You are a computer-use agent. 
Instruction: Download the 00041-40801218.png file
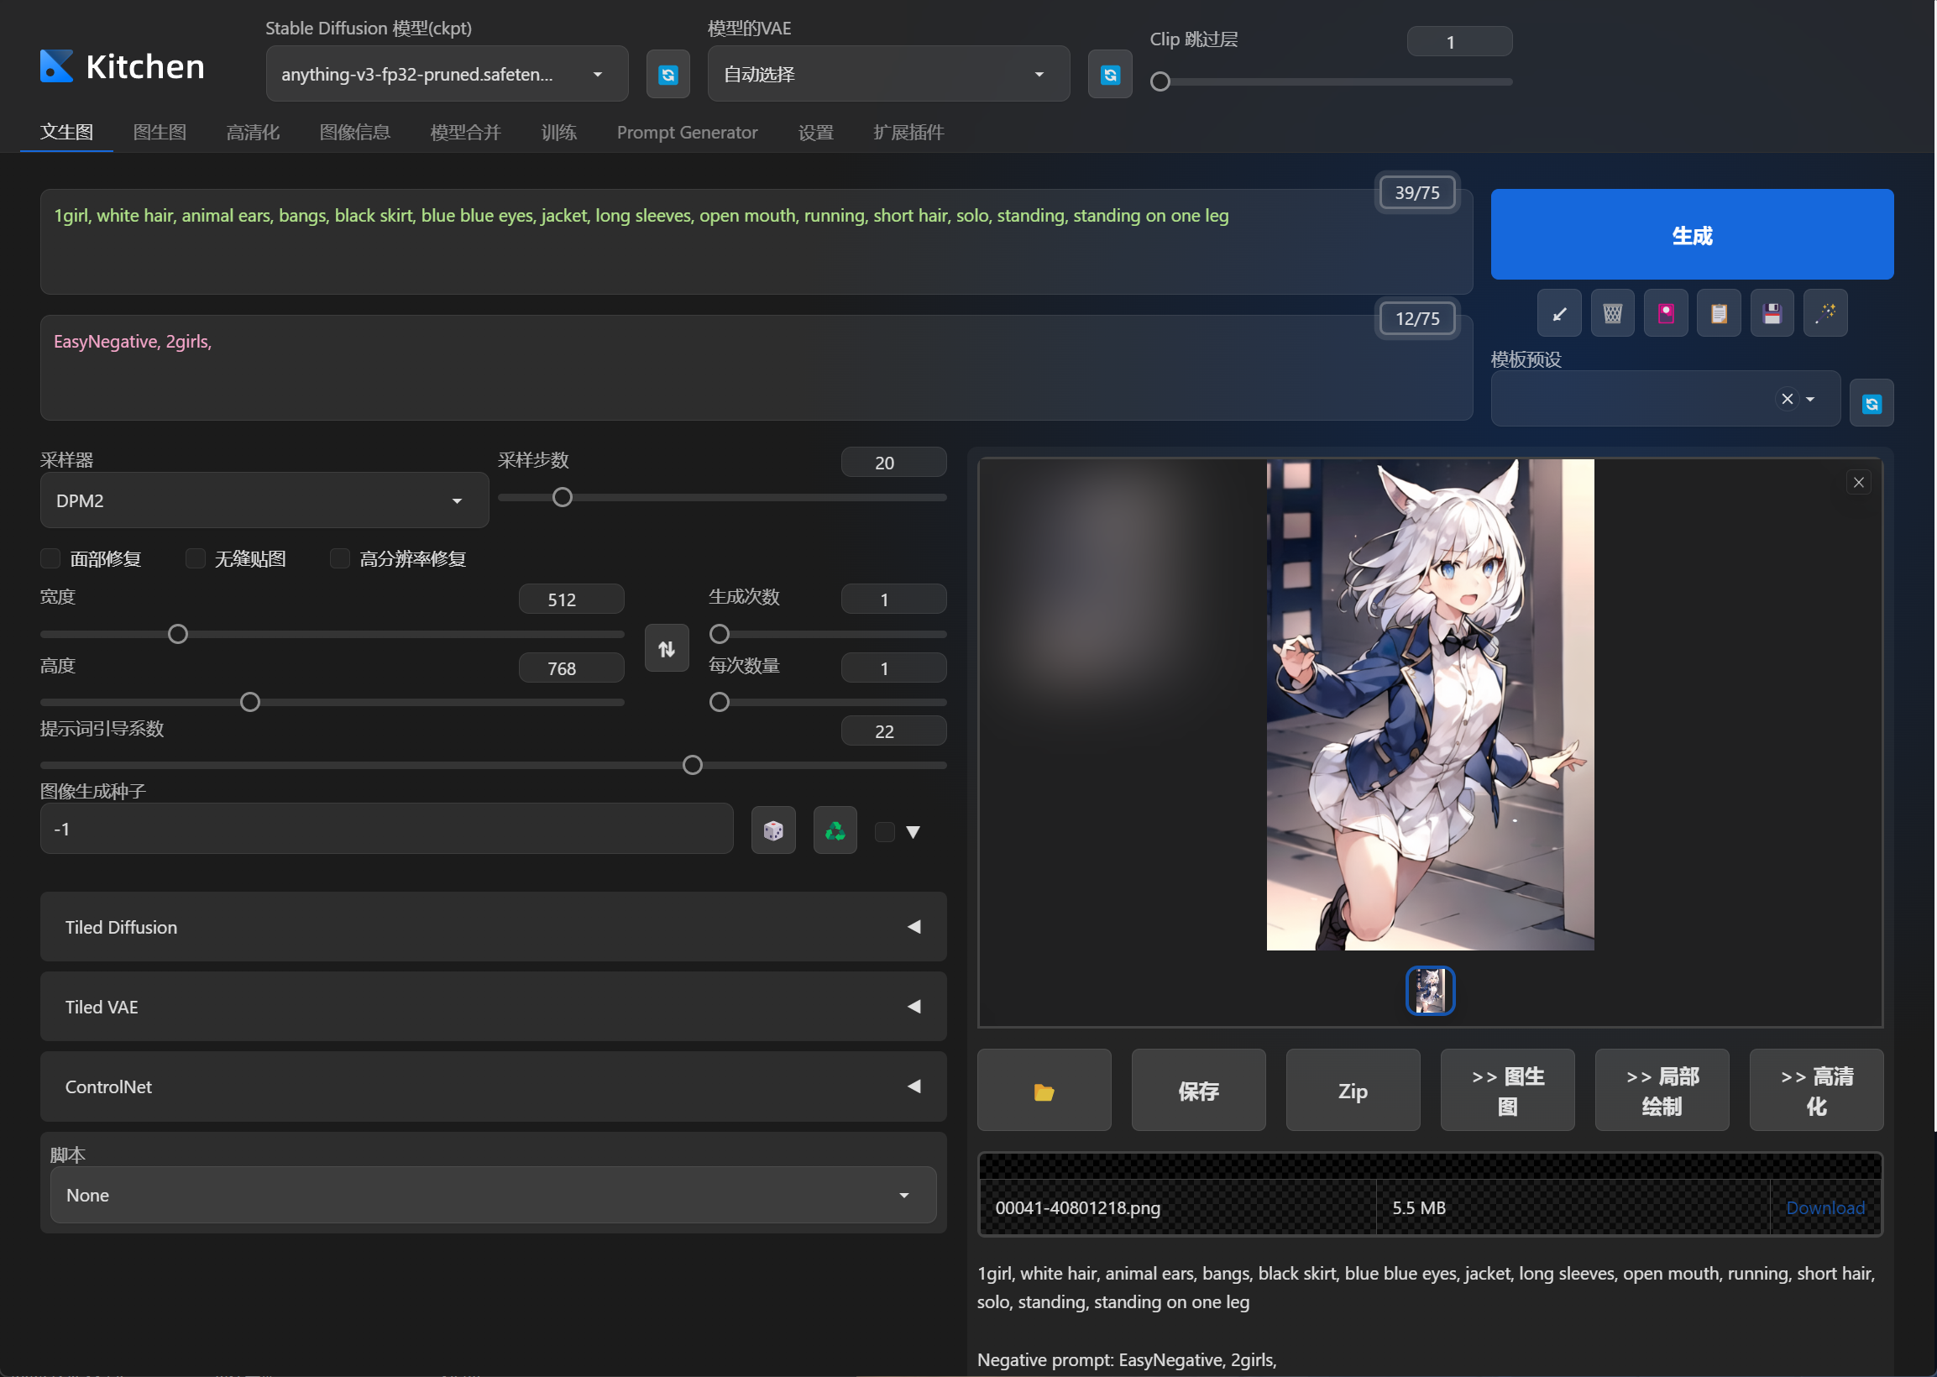(x=1825, y=1207)
